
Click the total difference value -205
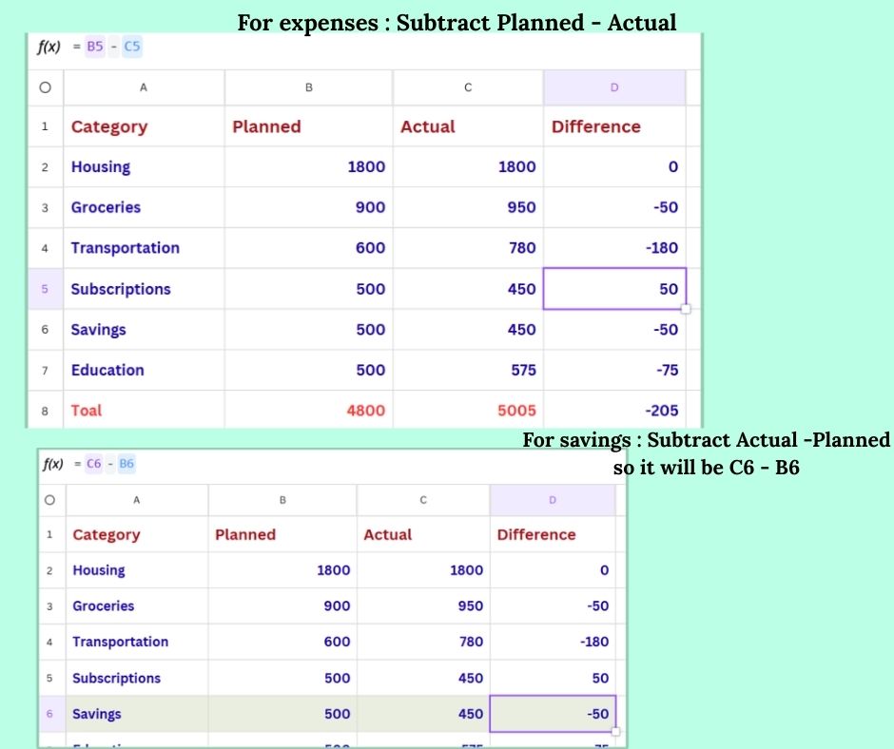point(614,411)
